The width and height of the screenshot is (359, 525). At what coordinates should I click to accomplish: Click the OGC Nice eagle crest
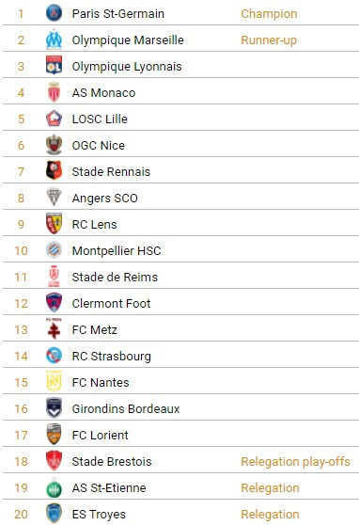point(54,145)
